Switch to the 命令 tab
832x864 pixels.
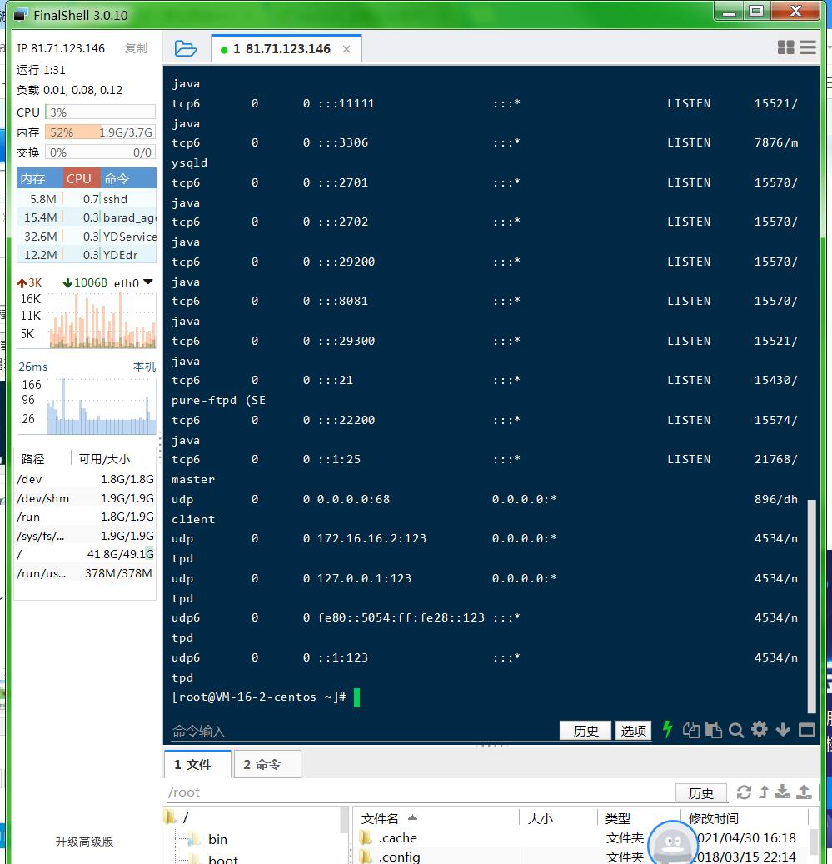click(262, 764)
